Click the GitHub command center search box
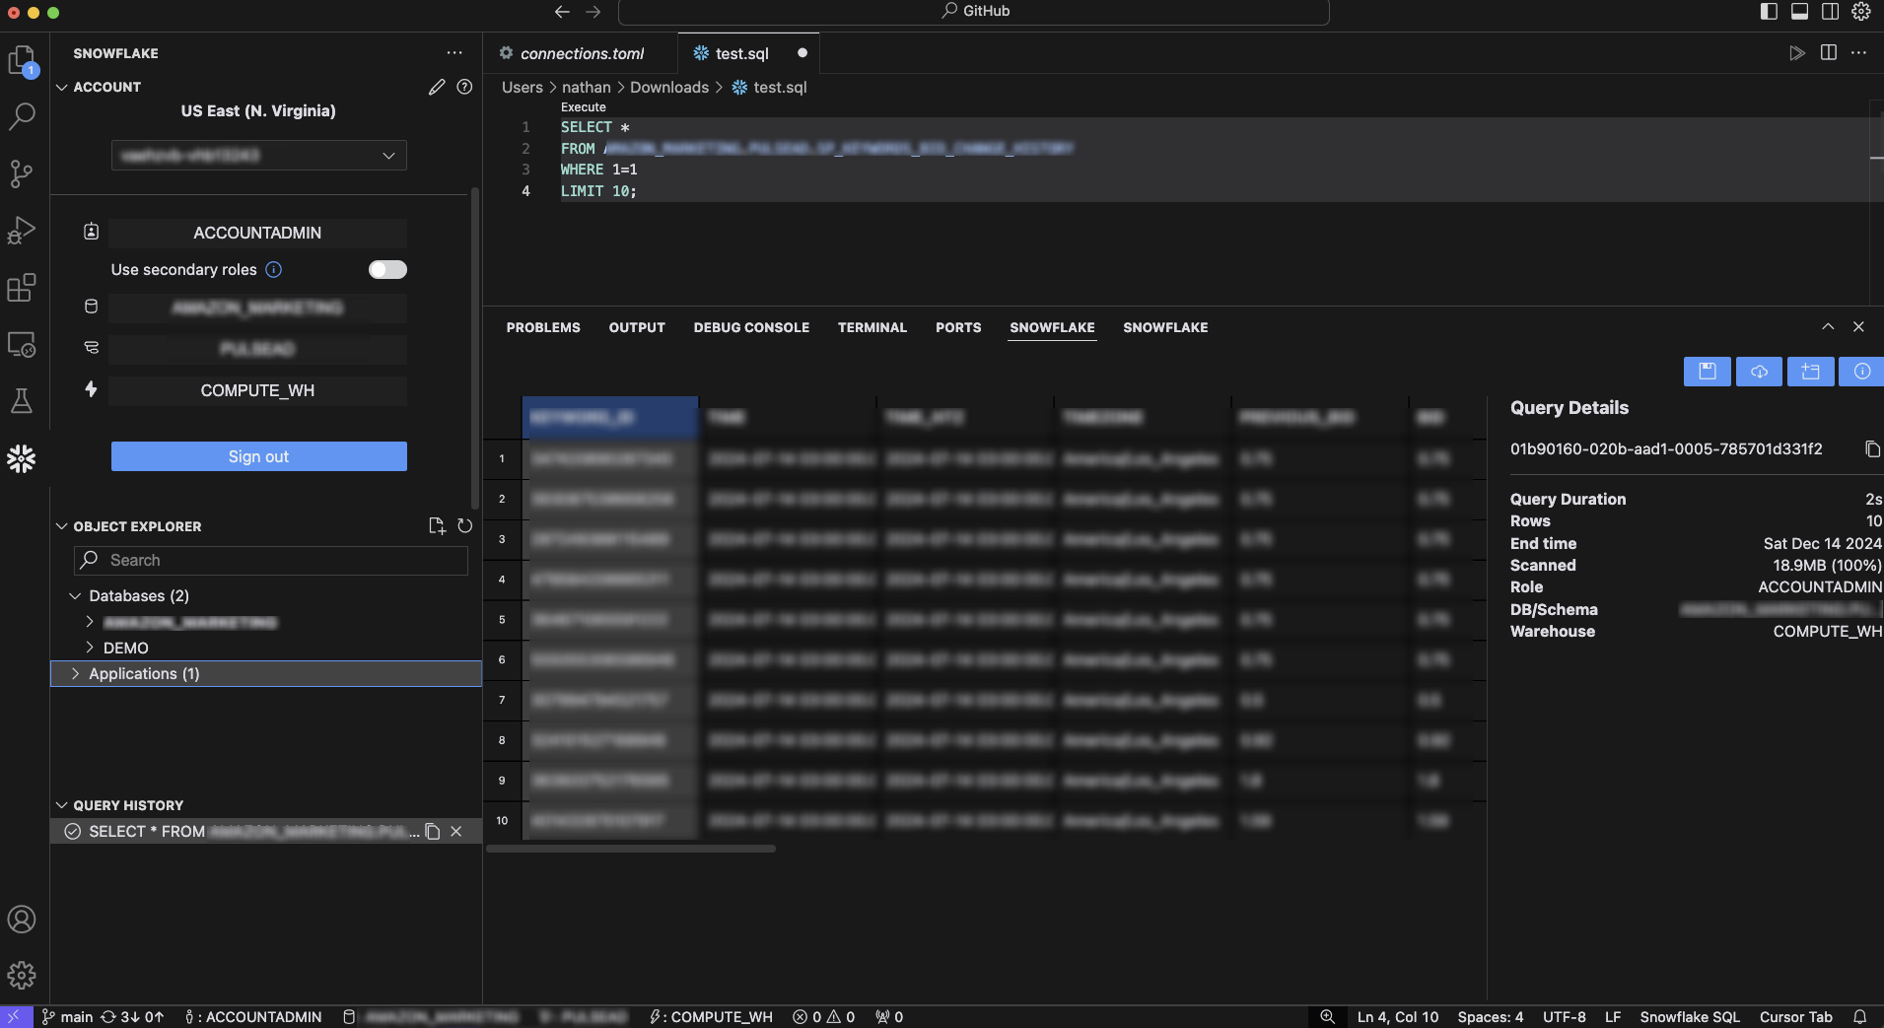Viewport: 1884px width, 1028px height. click(974, 11)
